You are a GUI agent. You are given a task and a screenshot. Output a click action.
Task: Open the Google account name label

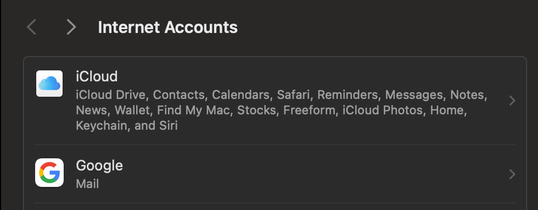click(x=99, y=165)
